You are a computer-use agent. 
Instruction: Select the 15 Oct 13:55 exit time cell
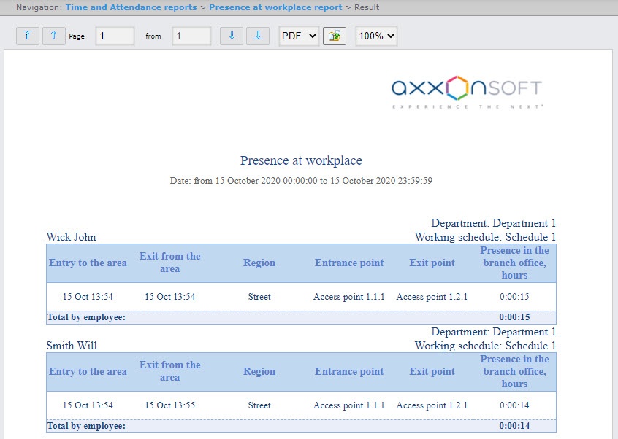(x=170, y=405)
